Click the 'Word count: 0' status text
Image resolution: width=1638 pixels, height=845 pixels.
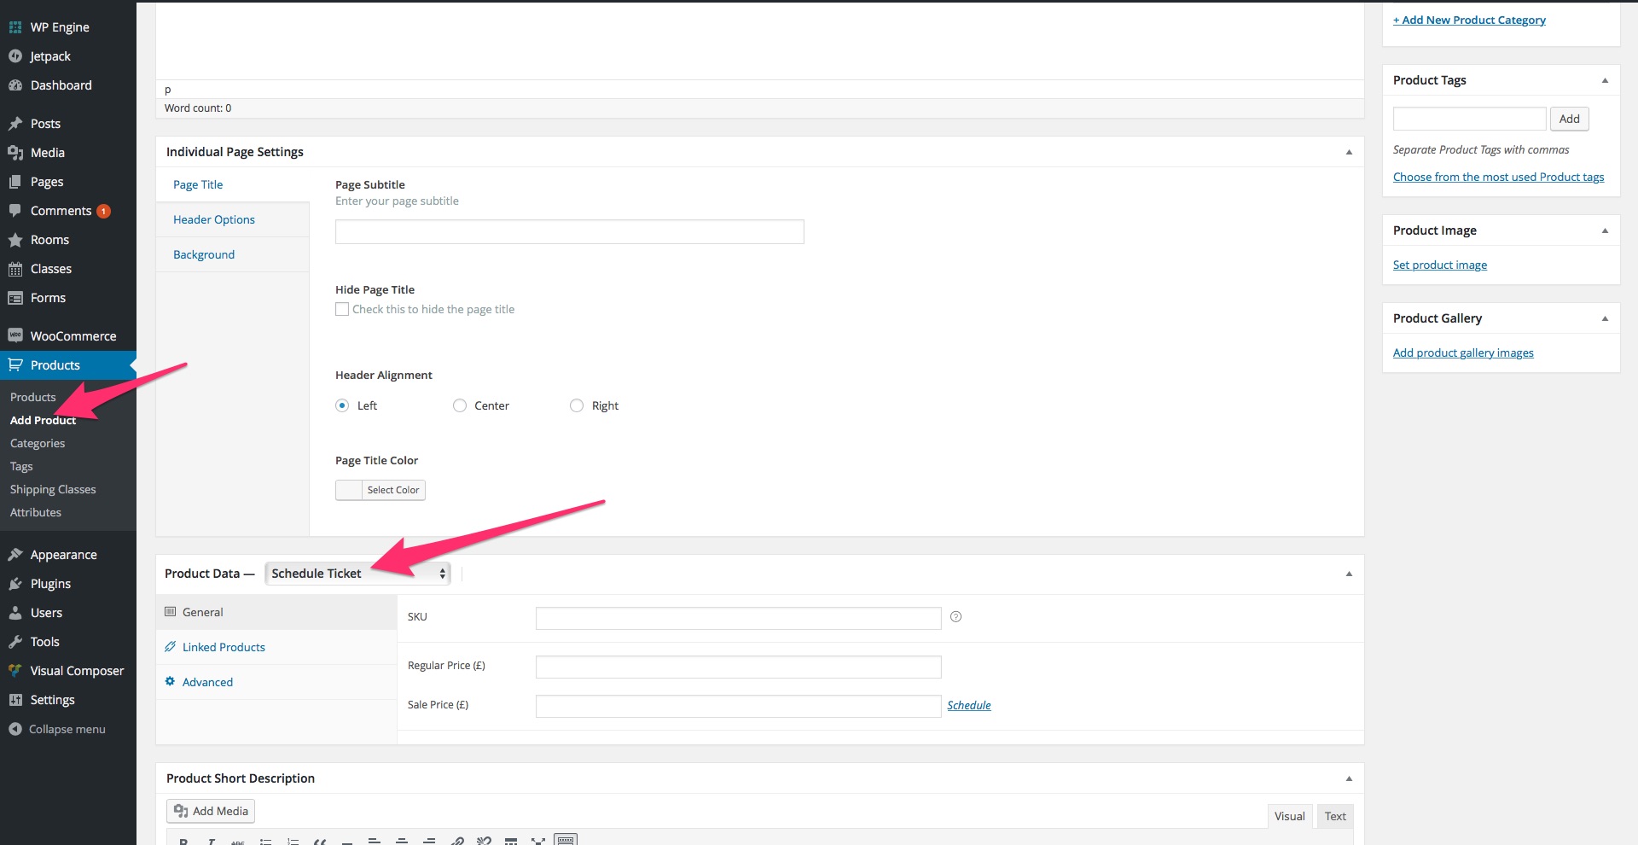(198, 108)
